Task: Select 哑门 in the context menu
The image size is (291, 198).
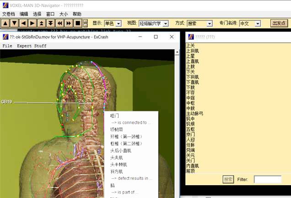Action: pos(114,116)
